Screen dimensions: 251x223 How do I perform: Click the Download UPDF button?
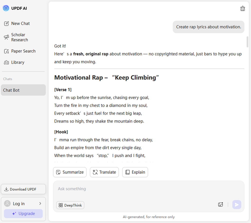coord(23,189)
